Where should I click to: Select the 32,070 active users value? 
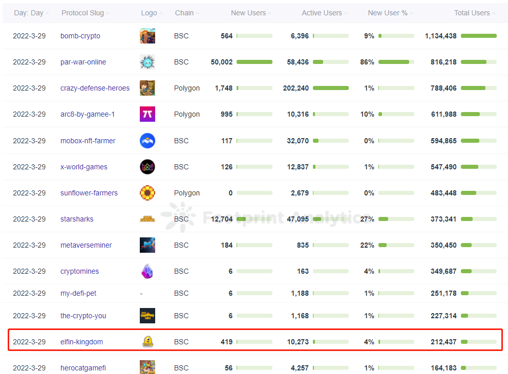[x=298, y=141]
